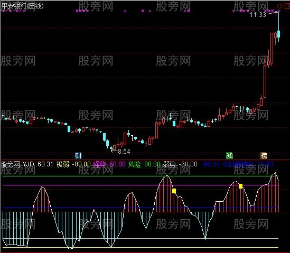Click the second yellow square signal marker
The width and height of the screenshot is (290, 253).
(240, 186)
